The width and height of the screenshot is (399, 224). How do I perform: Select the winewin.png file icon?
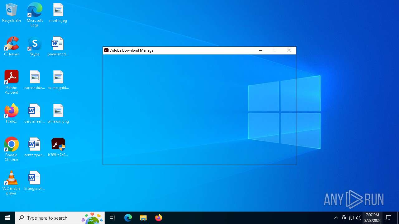tap(58, 114)
